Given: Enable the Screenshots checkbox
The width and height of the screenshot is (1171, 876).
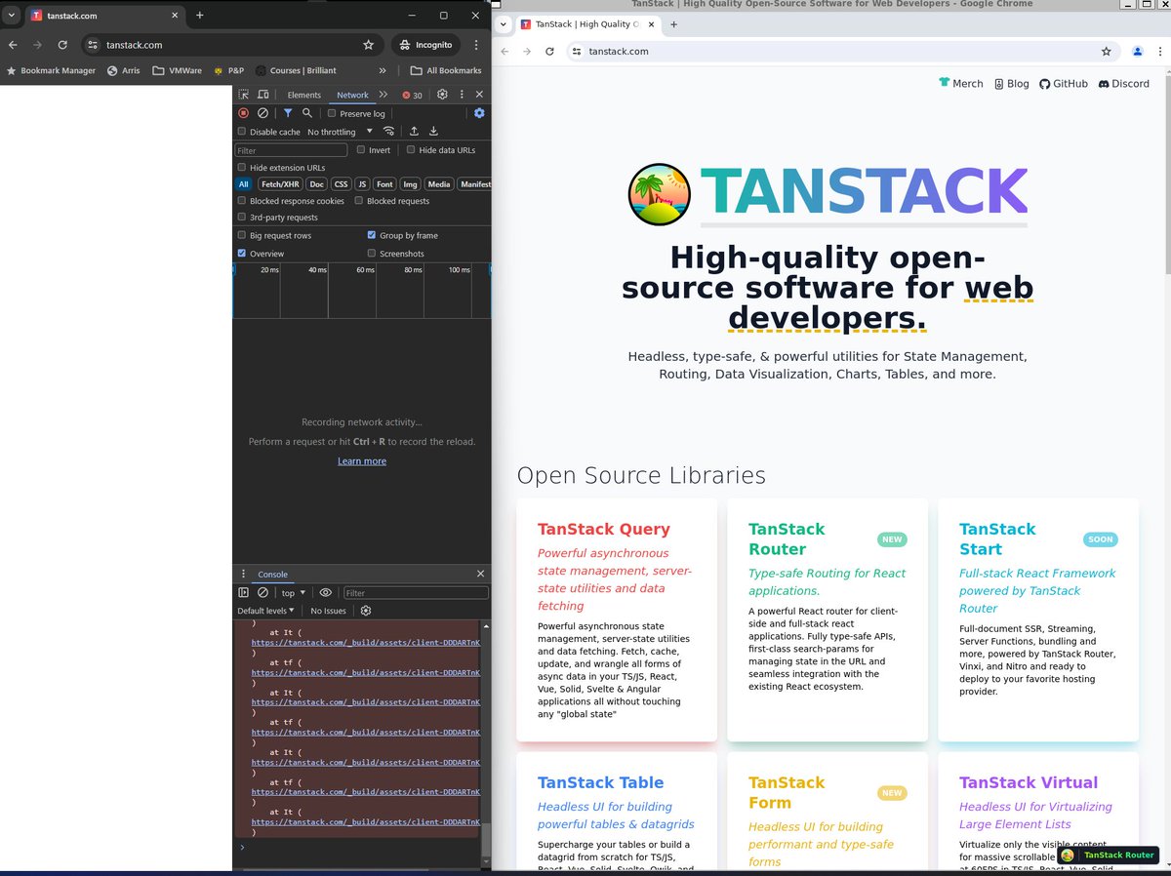Looking at the screenshot, I should tap(372, 254).
